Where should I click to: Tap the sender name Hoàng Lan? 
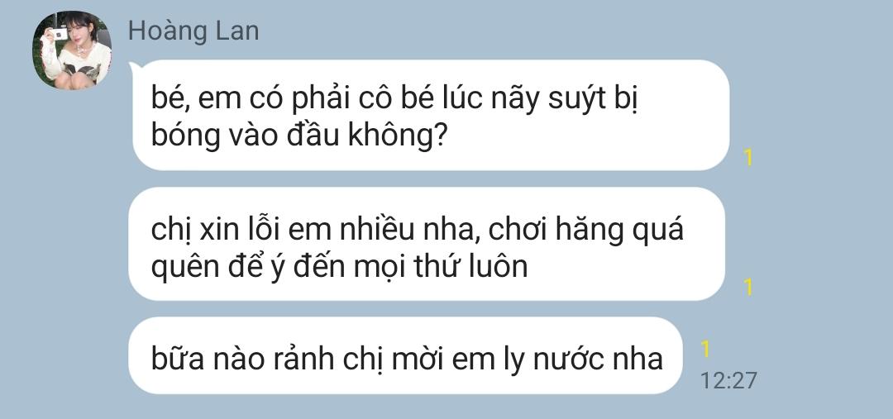(x=193, y=31)
